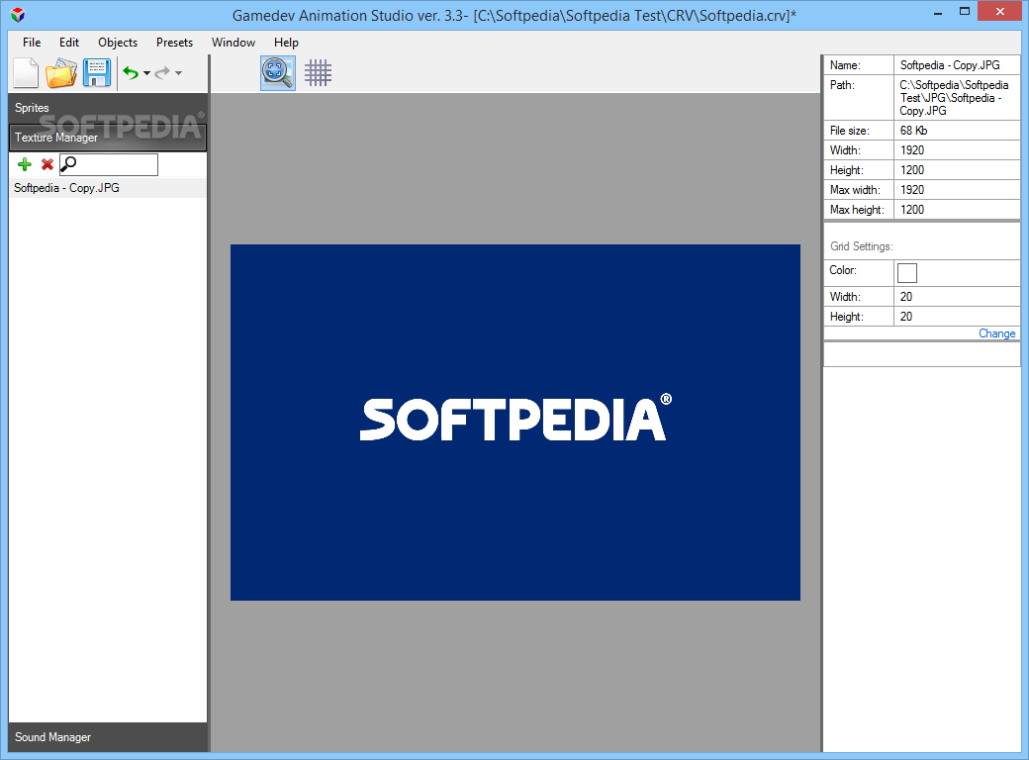Screen dimensions: 1029x760
Task: Open the grid Color swatch picker
Action: [x=907, y=272]
